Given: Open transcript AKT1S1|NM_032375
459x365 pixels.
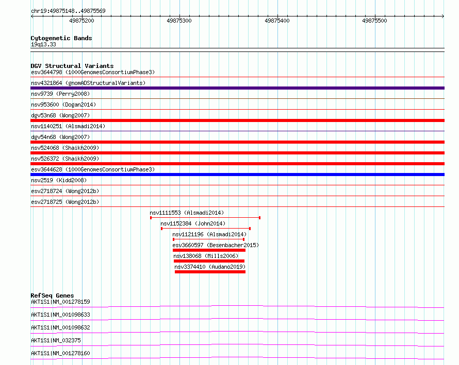Looking at the screenshot, I should [x=56, y=340].
